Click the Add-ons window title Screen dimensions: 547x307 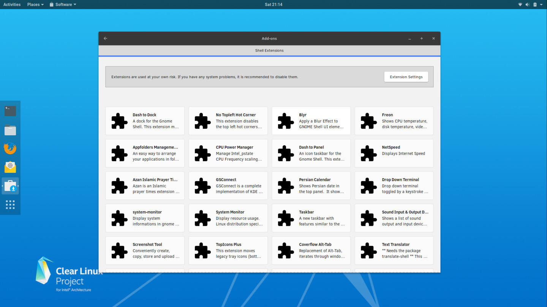[269, 39]
